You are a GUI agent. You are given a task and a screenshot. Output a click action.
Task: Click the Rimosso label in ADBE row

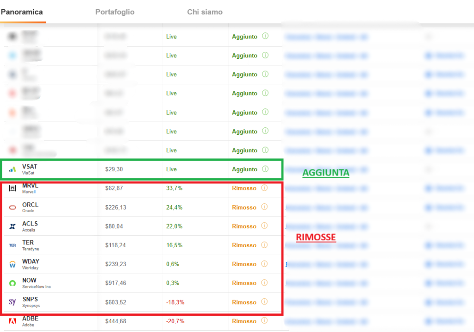[244, 321]
